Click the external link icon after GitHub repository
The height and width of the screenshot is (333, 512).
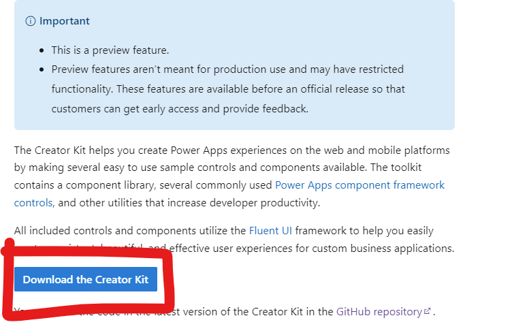tap(427, 311)
